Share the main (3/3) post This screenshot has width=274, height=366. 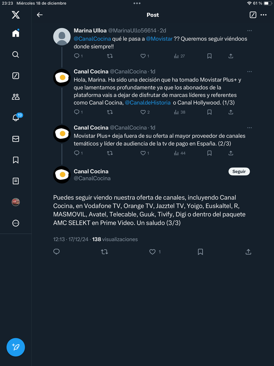coord(248,252)
